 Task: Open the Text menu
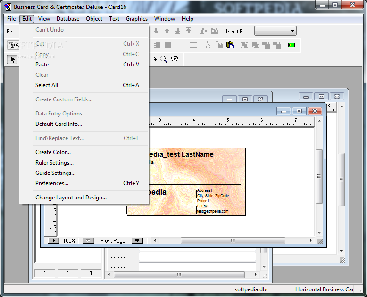(114, 19)
